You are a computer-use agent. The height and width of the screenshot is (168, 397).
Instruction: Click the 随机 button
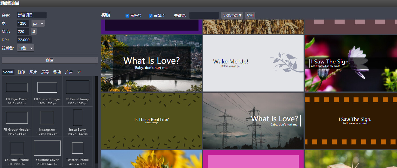pyautogui.click(x=250, y=15)
